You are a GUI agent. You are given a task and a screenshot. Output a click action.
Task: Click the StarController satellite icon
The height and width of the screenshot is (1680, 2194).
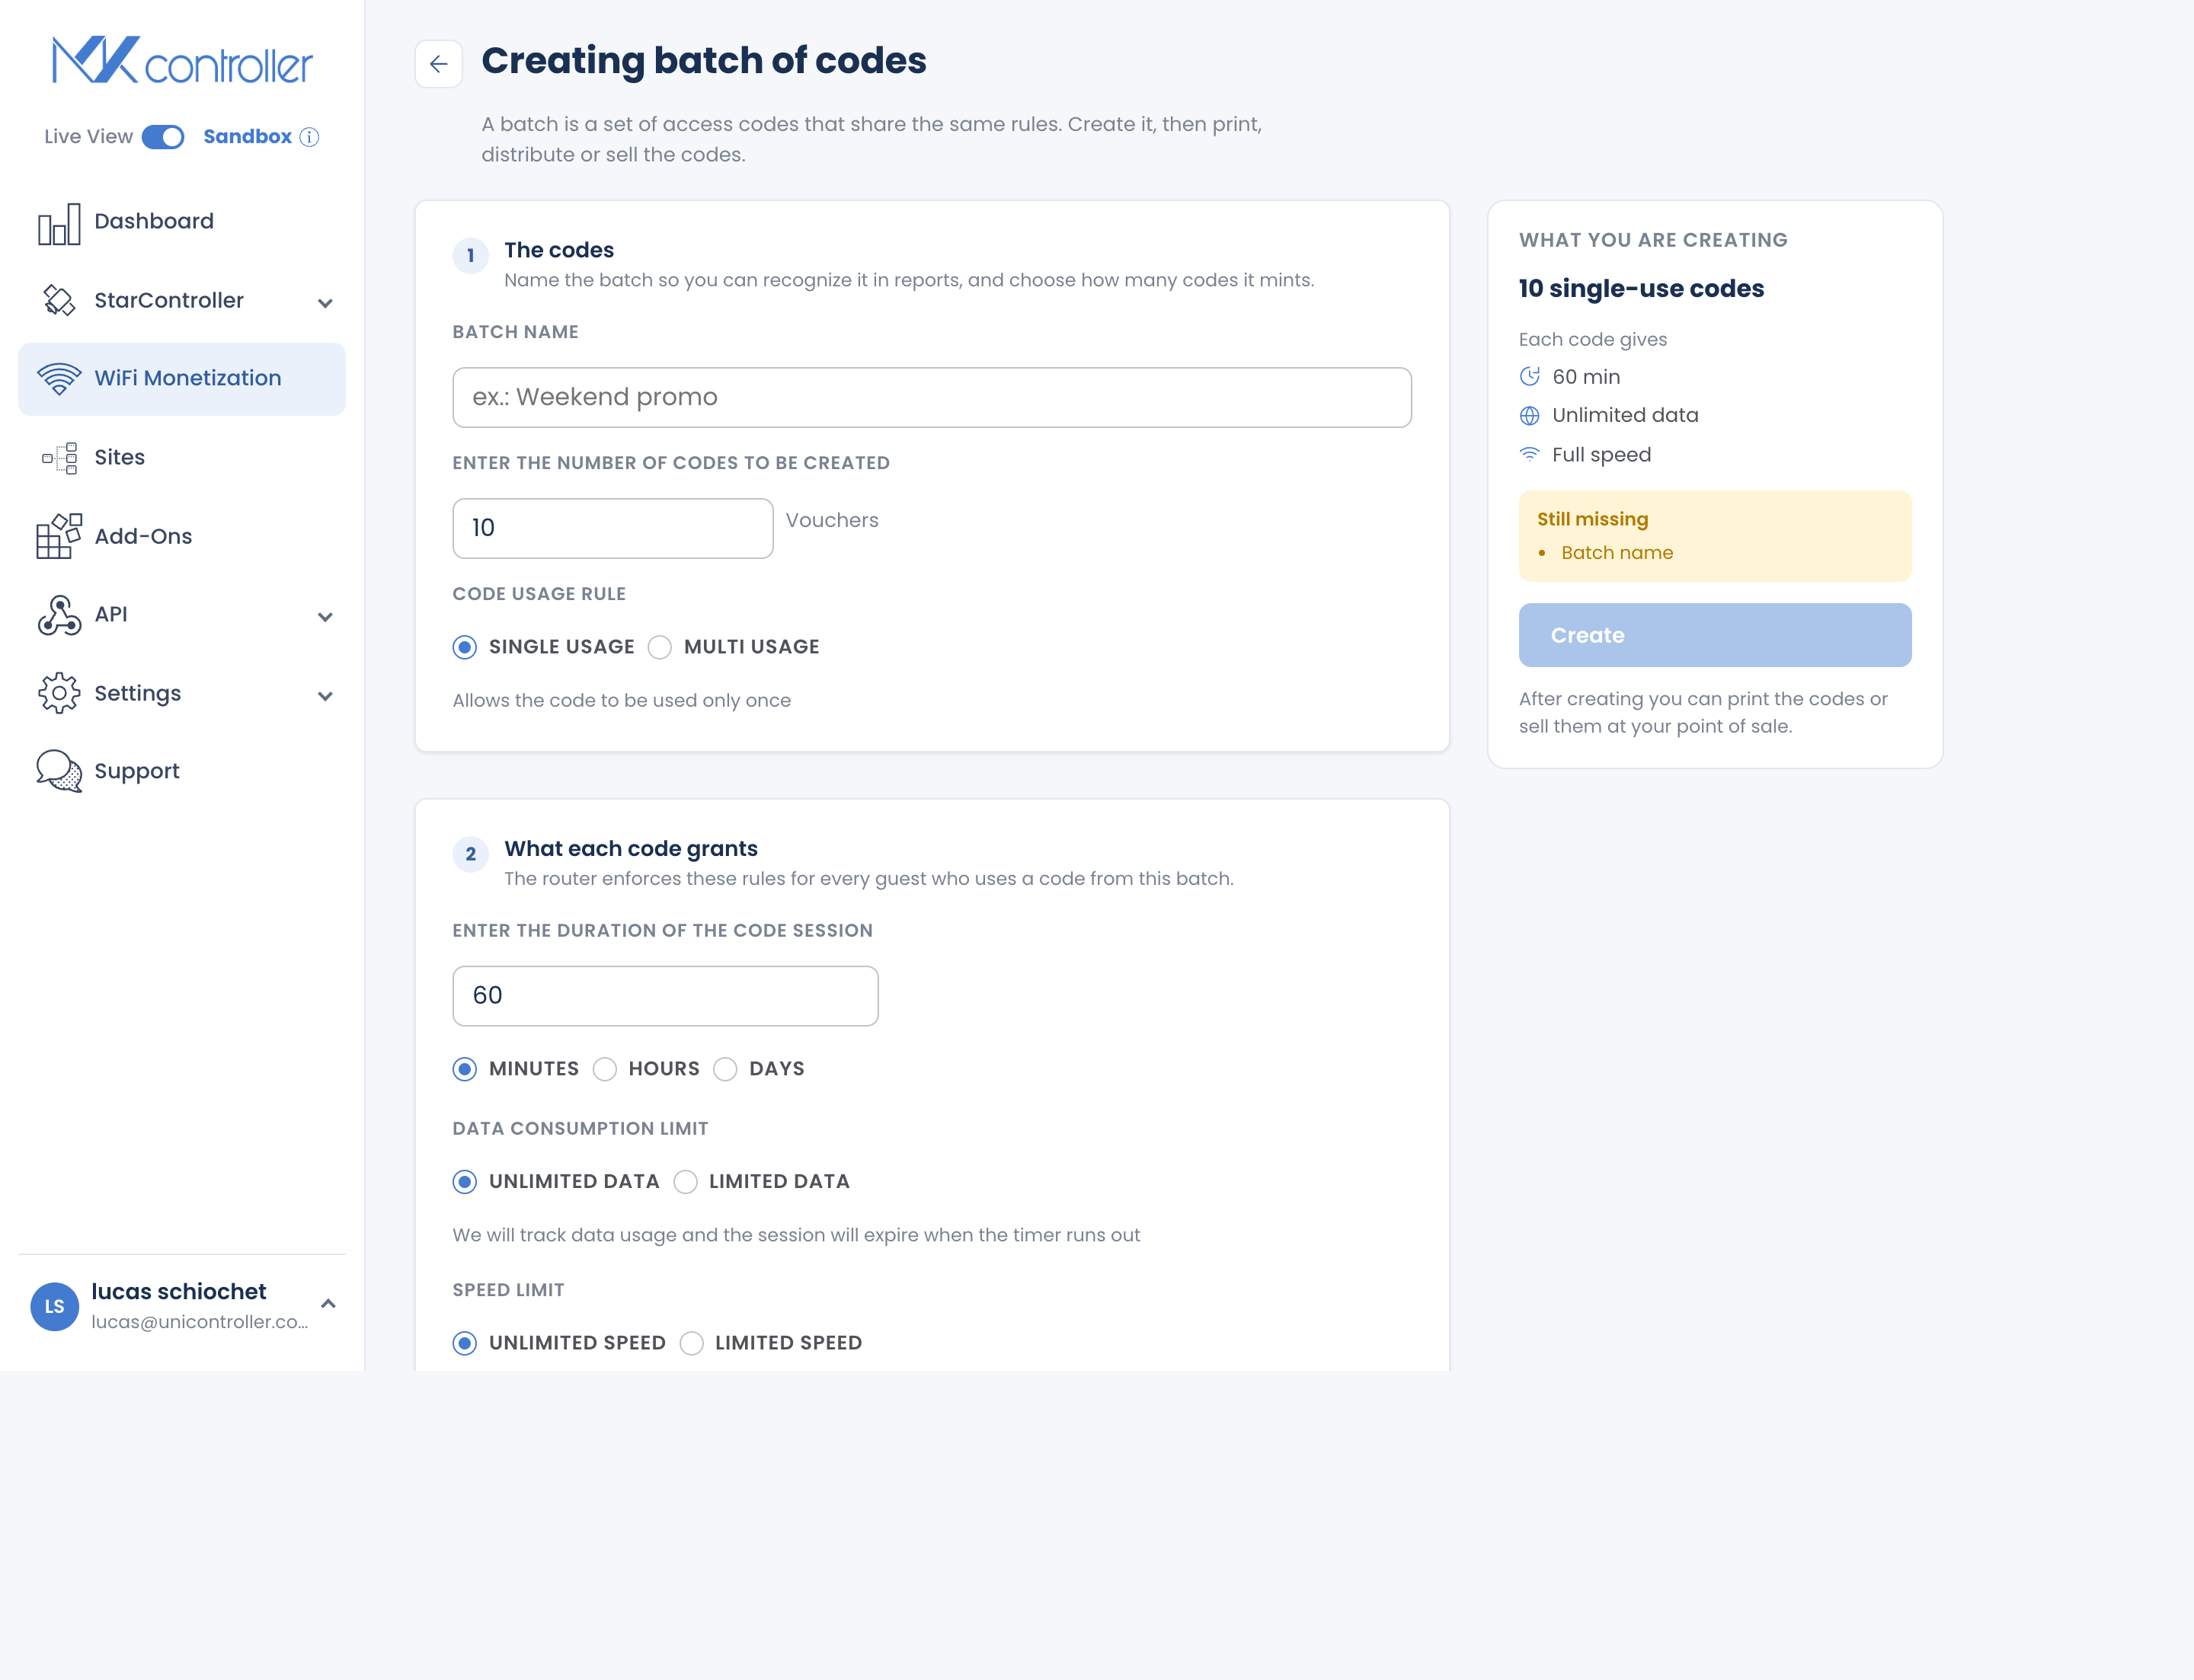tap(59, 300)
